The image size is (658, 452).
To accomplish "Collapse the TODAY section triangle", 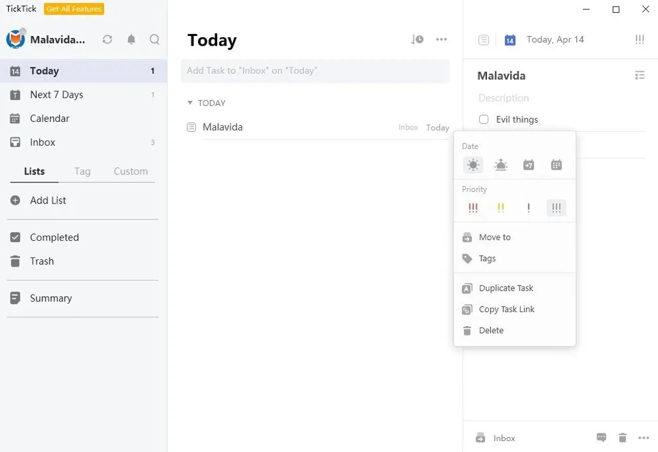I will click(190, 103).
